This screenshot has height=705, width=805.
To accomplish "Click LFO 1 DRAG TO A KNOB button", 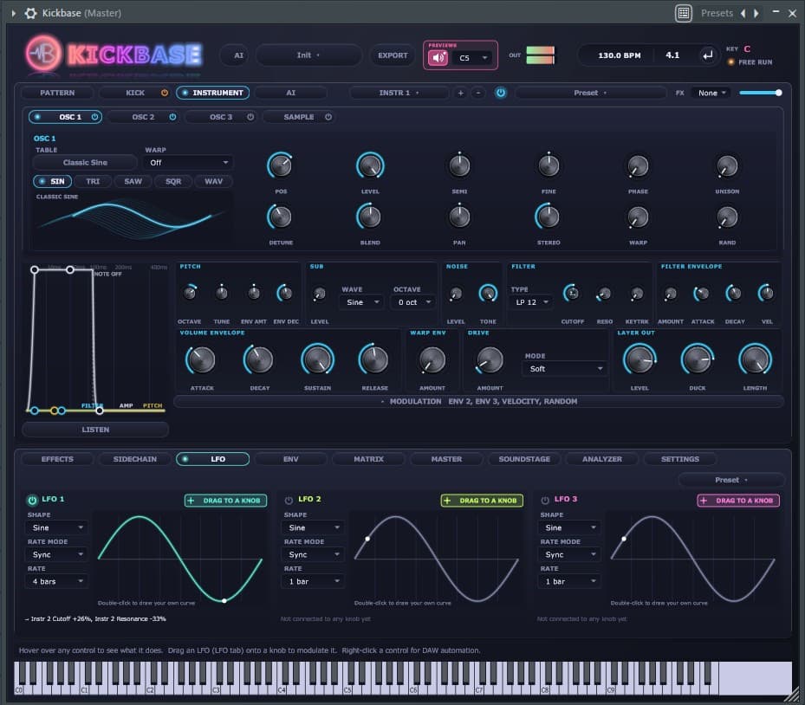I will (225, 501).
